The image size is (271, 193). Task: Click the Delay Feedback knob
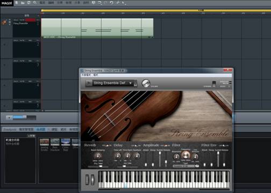137,156
